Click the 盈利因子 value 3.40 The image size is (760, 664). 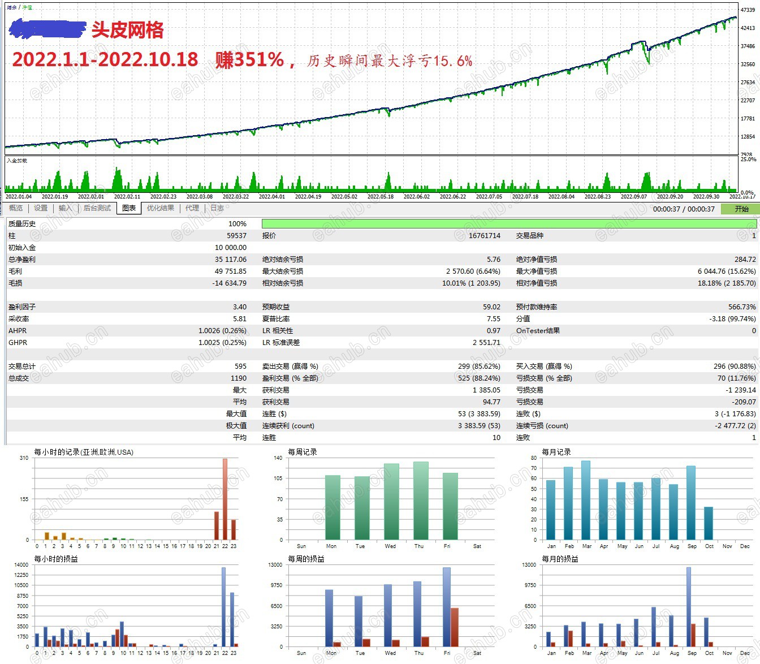click(240, 307)
